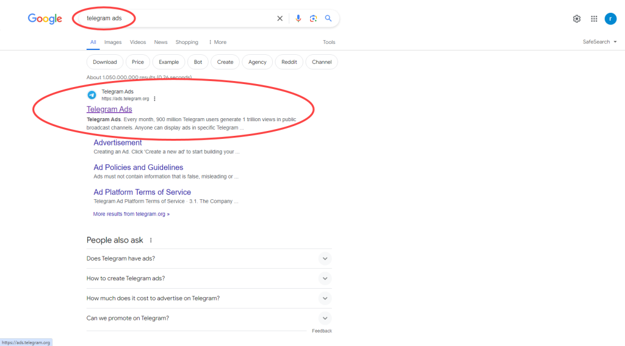Switch to the Shopping tab
625x346 pixels.
pos(187,42)
